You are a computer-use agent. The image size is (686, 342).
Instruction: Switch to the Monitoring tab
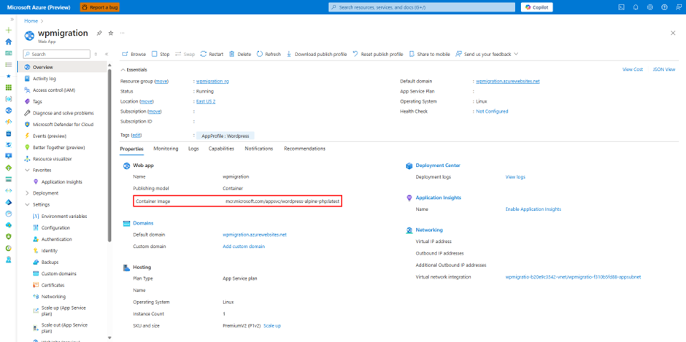[x=166, y=149]
